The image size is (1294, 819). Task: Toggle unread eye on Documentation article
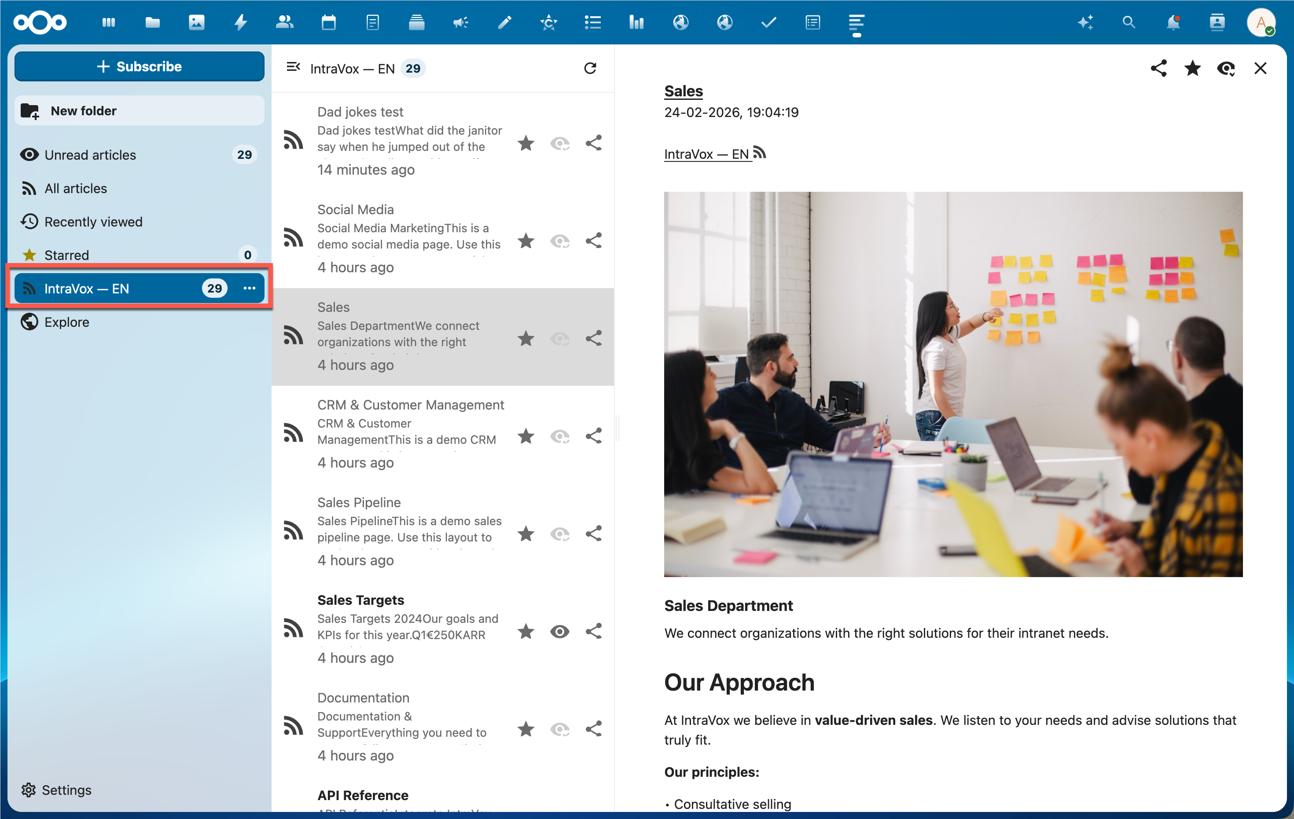(560, 729)
